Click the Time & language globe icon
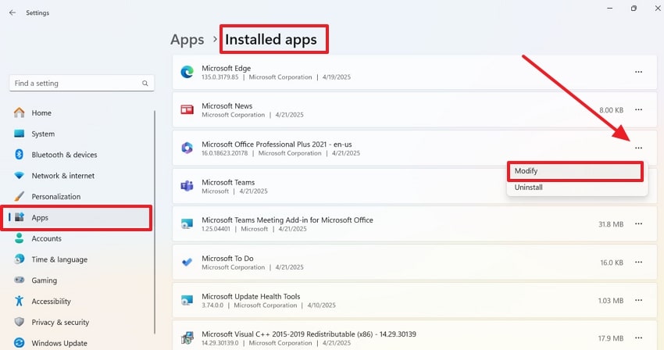This screenshot has width=664, height=350. (19, 259)
